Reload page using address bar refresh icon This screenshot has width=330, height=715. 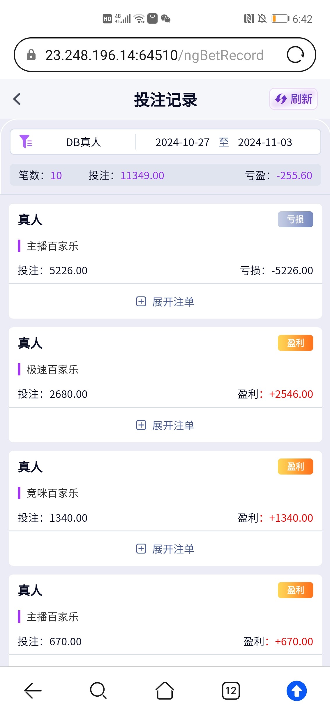coord(295,55)
